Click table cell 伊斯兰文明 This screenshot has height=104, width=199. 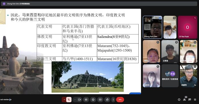[47, 59]
